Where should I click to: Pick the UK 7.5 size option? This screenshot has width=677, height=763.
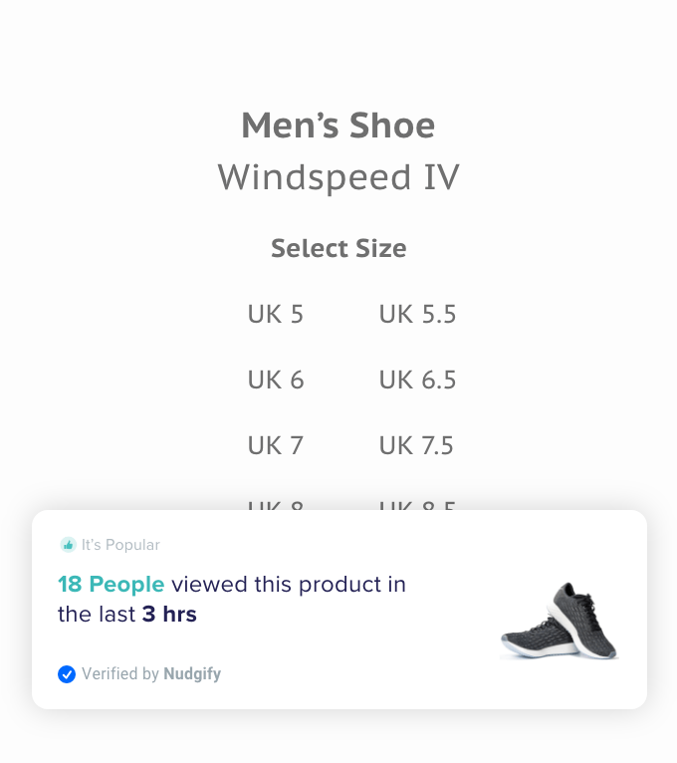(x=416, y=446)
